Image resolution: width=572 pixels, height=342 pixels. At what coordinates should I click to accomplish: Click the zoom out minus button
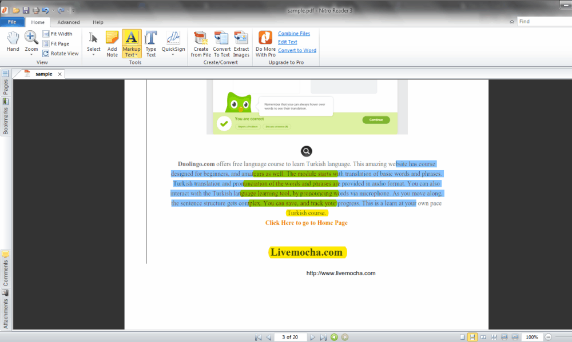tap(548, 337)
